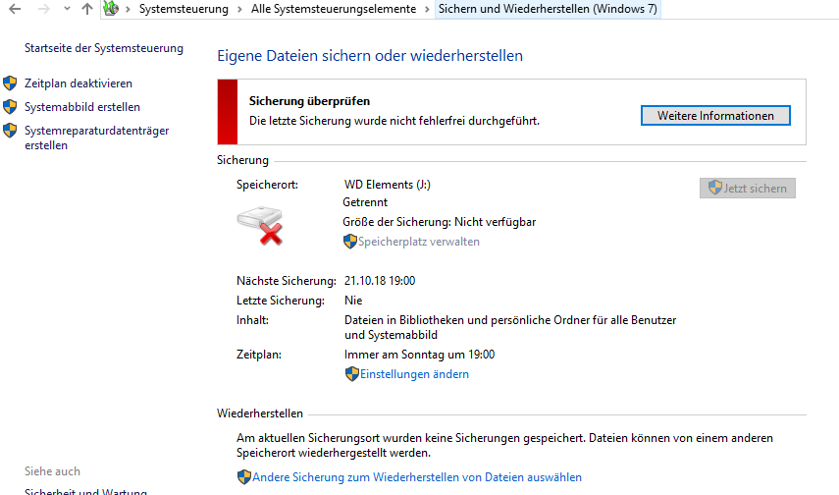This screenshot has width=839, height=495.
Task: Click shield icon beside Einstellungen ändern
Action: 351,374
